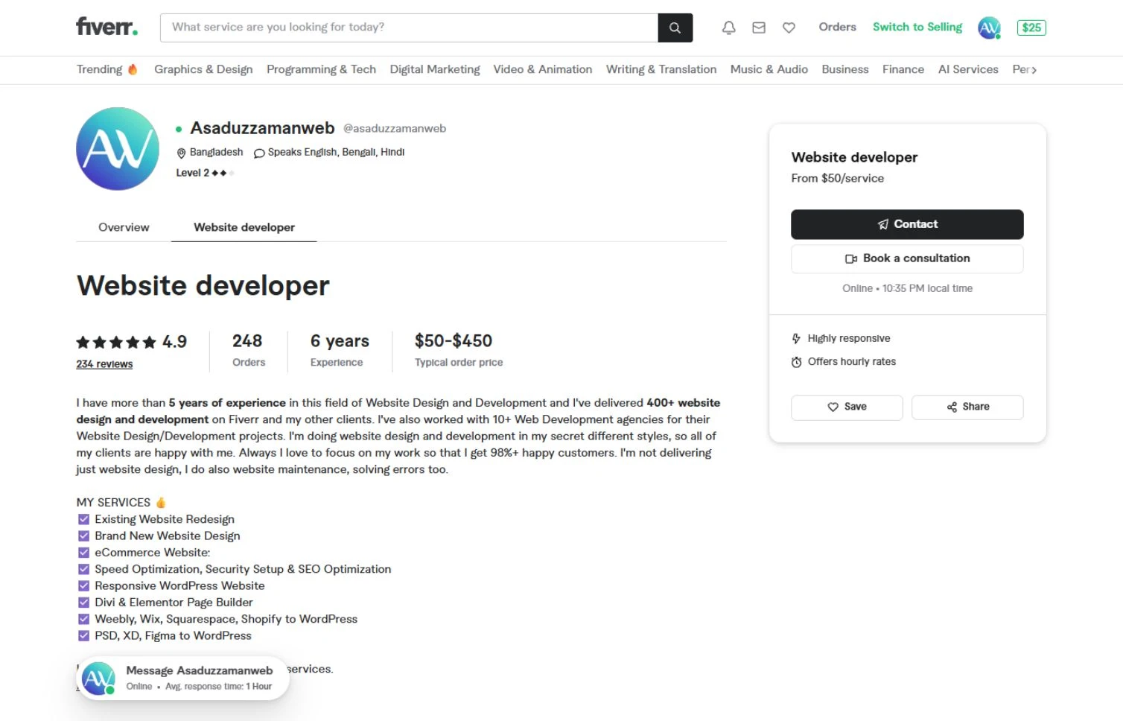This screenshot has width=1123, height=721.
Task: Click the Trending flame icon
Action: pos(133,69)
